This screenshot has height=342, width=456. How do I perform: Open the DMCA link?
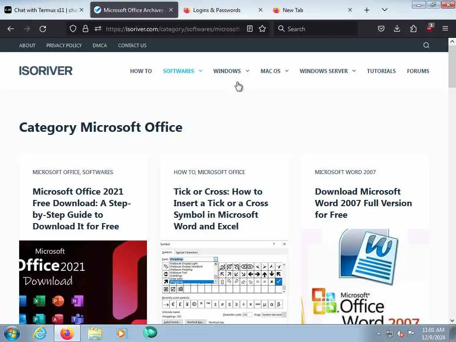tap(100, 45)
